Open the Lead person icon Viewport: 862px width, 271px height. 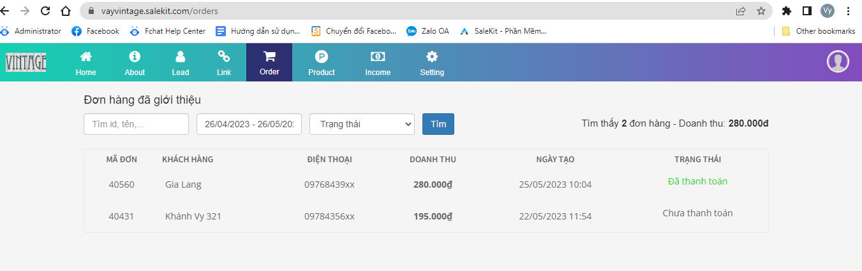[181, 57]
